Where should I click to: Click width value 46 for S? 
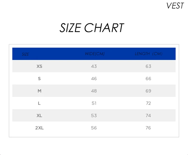(94, 79)
